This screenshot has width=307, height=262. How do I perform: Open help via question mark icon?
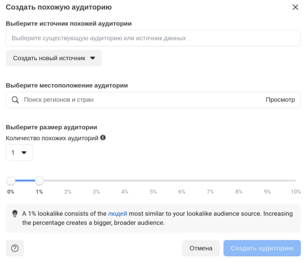(x=15, y=248)
